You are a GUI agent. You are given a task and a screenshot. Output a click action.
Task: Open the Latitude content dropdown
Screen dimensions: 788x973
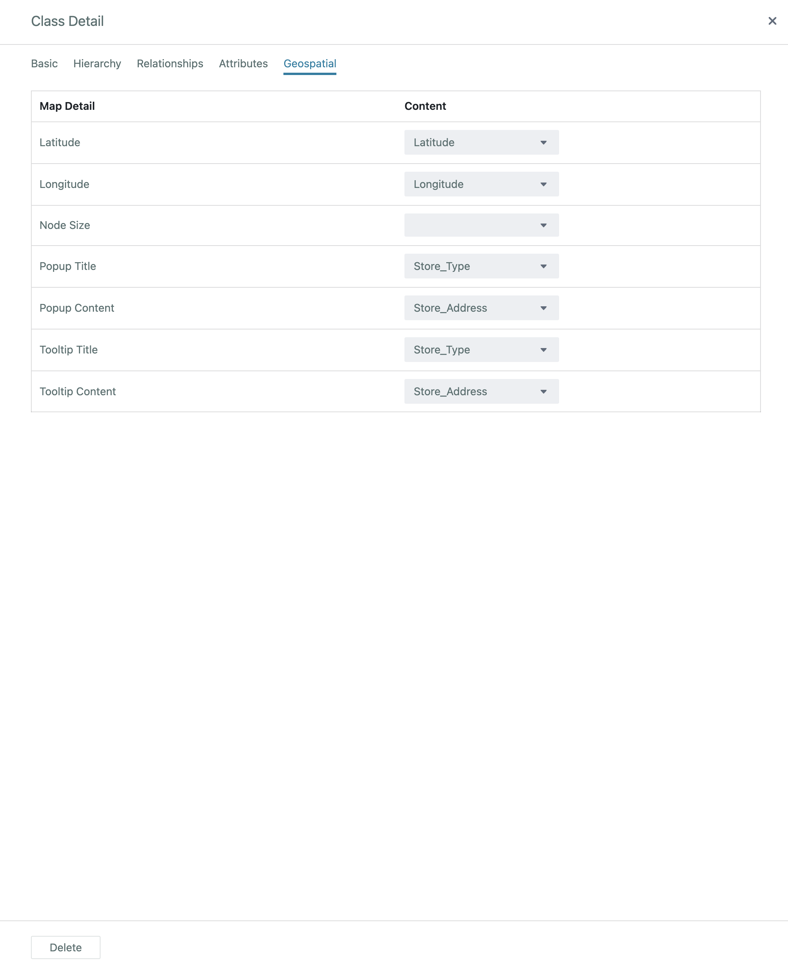(481, 143)
